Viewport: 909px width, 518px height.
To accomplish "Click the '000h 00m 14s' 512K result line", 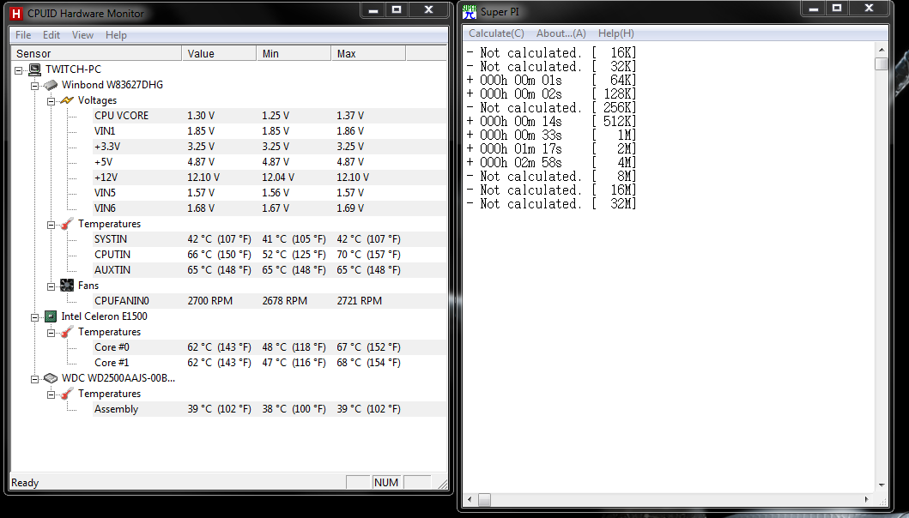I will (551, 122).
